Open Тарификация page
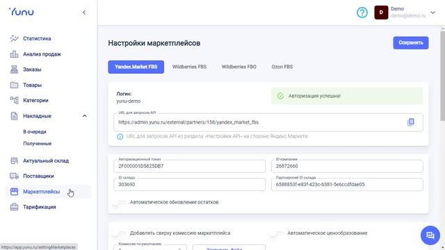Image resolution: width=445 pixels, height=250 pixels. pos(40,207)
